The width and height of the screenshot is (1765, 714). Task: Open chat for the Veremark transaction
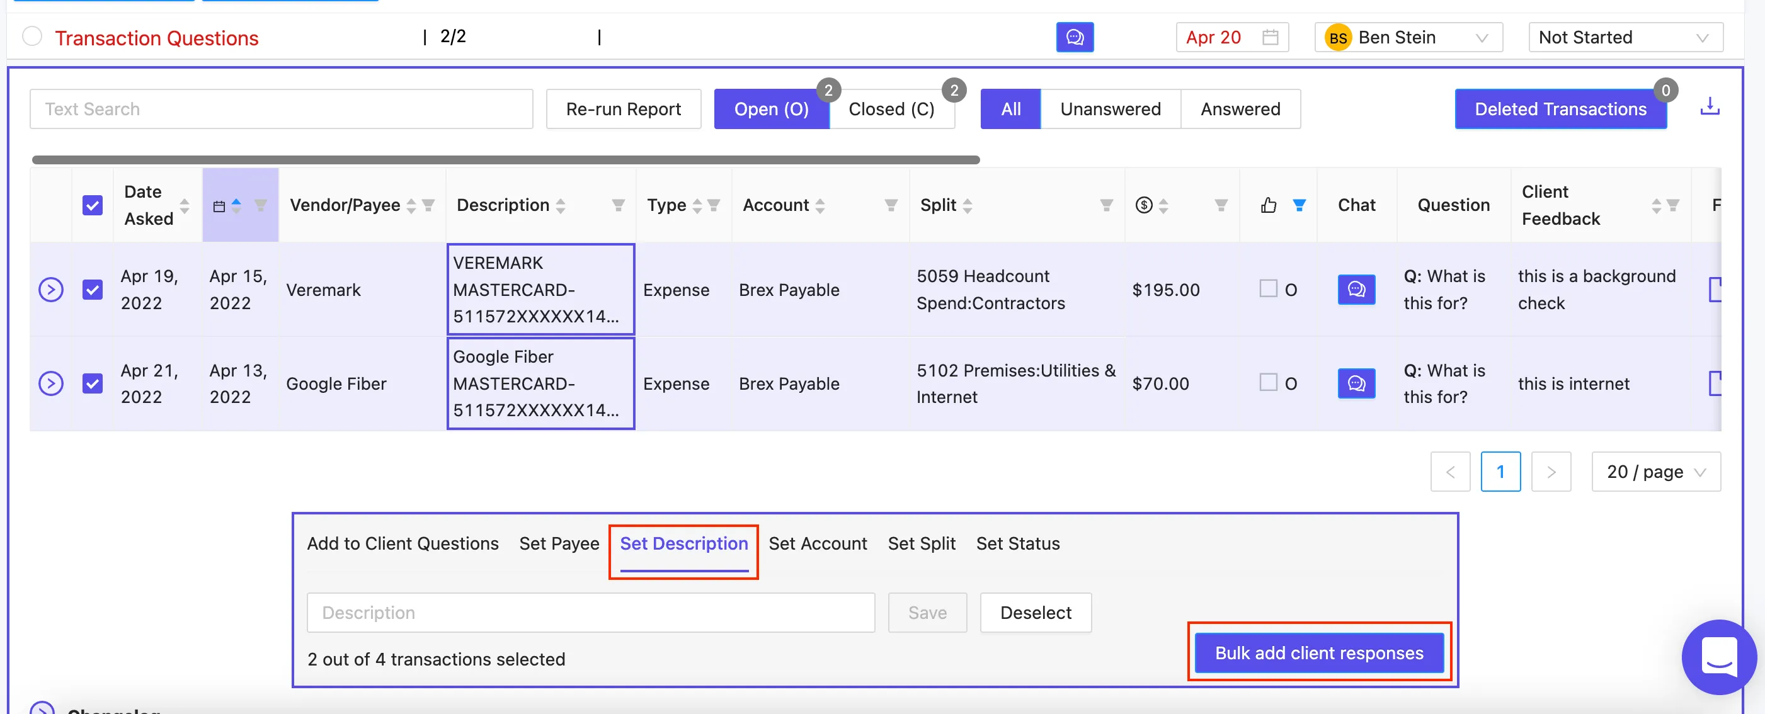click(1356, 290)
